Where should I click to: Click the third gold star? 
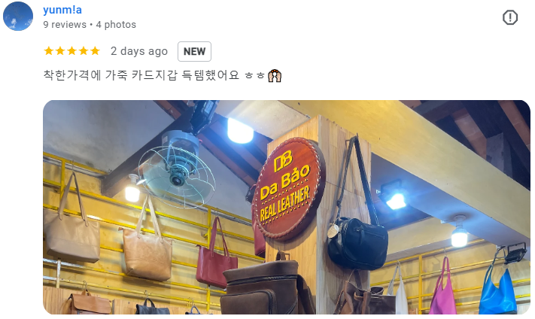72,51
